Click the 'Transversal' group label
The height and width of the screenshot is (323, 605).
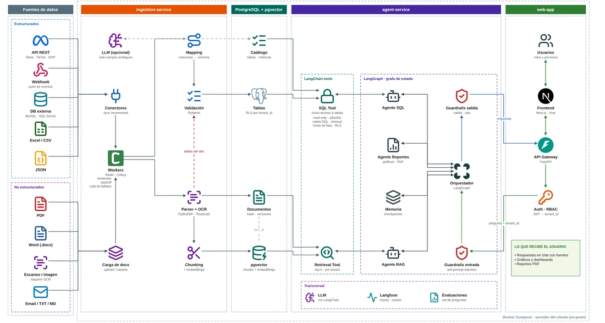pos(314,286)
